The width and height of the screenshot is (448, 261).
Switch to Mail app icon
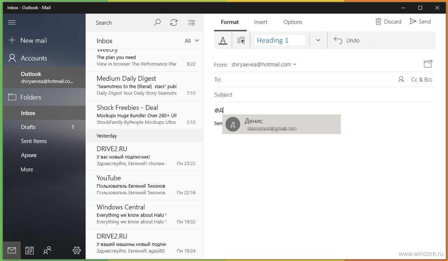[x=12, y=251]
